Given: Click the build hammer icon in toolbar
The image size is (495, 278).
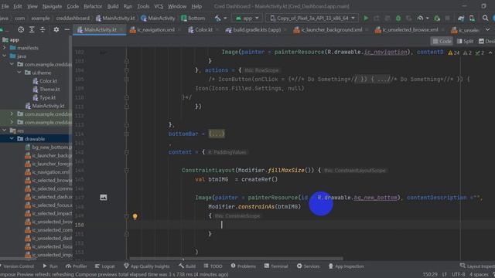Looking at the screenshot, I should pos(218,19).
